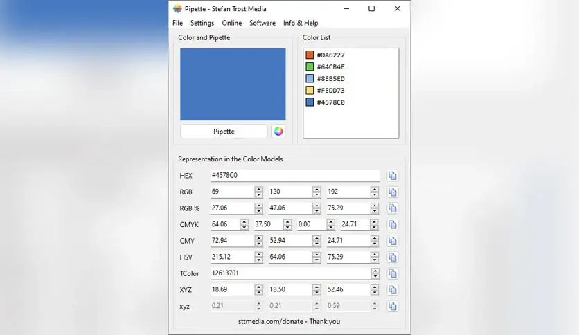Copy the HEX value to clipboard
Screen dimensions: 579x335
point(393,176)
